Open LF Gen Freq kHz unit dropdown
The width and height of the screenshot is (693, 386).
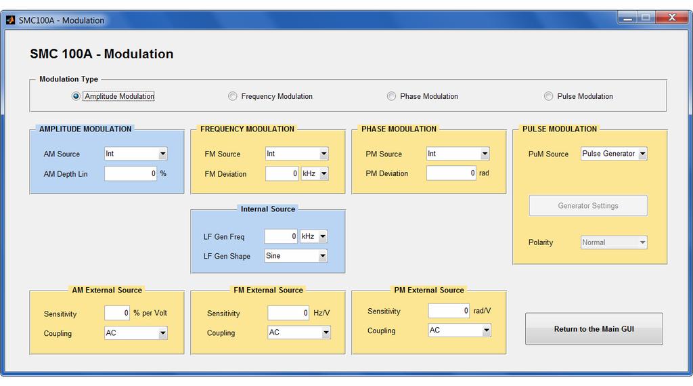(313, 236)
